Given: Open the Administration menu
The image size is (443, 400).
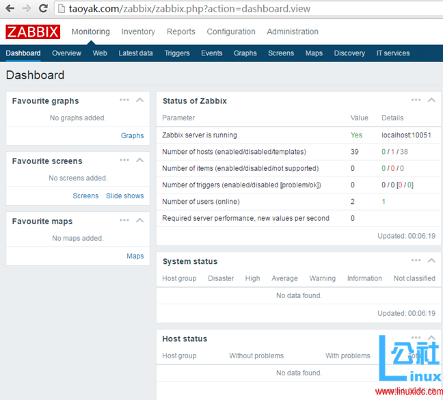Looking at the screenshot, I should point(293,31).
